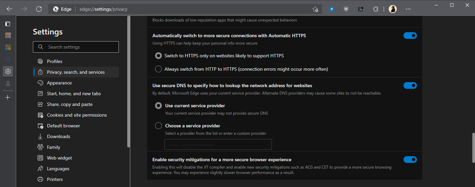Click the Settings sidebar scrollbar
Image resolution: width=475 pixels, height=187 pixels.
pyautogui.click(x=128, y=82)
